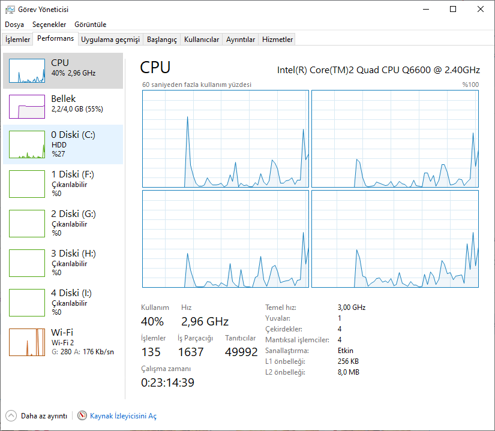The width and height of the screenshot is (495, 431).
Task: Collapse view with Daha az ayrıntı arrow icon
Action: (x=11, y=415)
